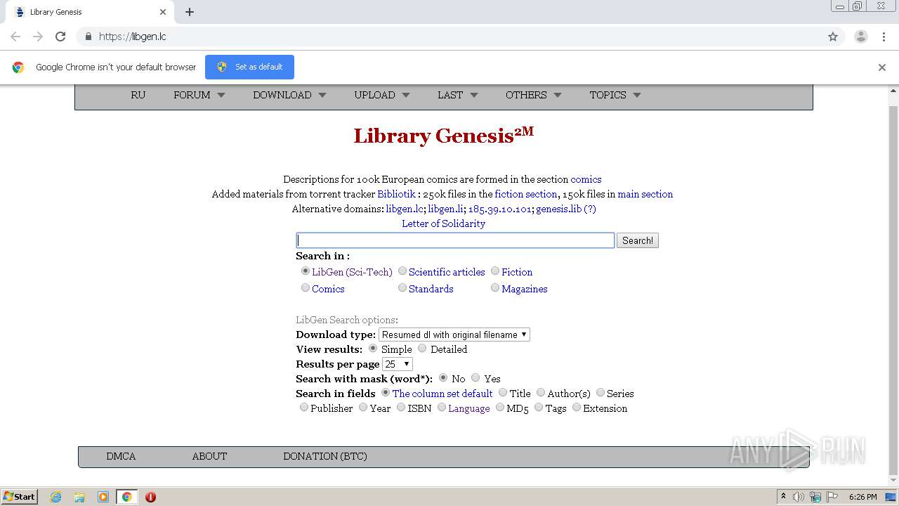Expand the TOPICS dropdown arrow

pyautogui.click(x=637, y=95)
